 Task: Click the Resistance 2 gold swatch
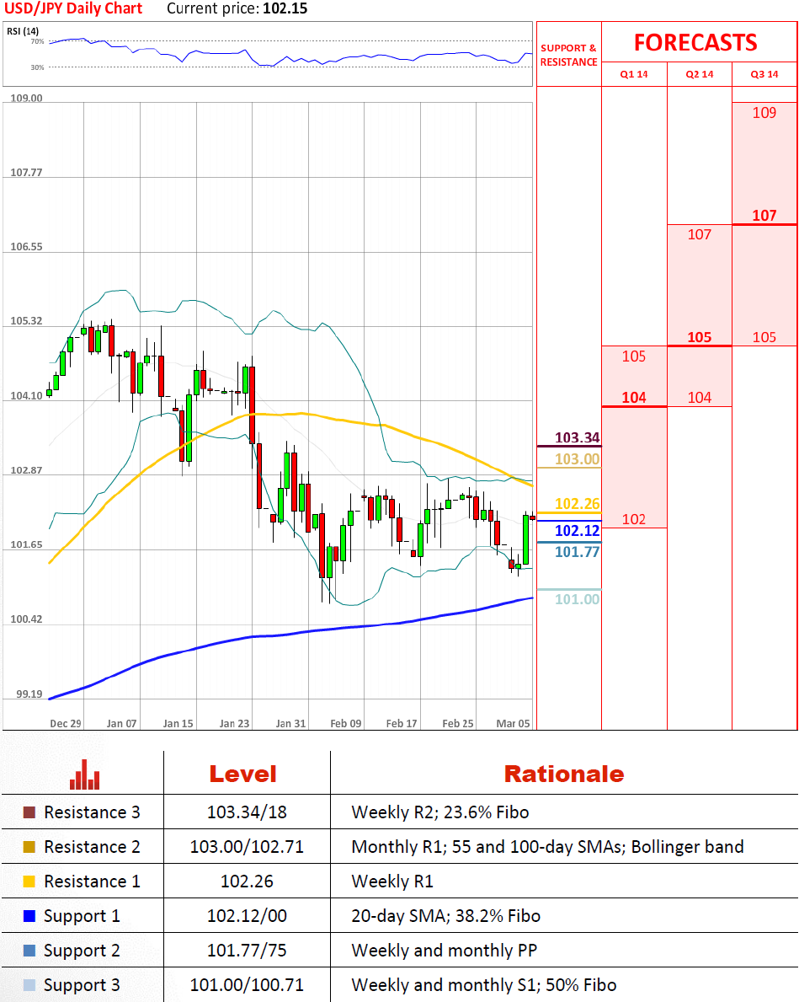(x=29, y=847)
